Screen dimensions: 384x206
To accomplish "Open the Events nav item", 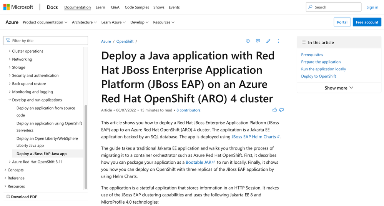I will (x=174, y=7).
